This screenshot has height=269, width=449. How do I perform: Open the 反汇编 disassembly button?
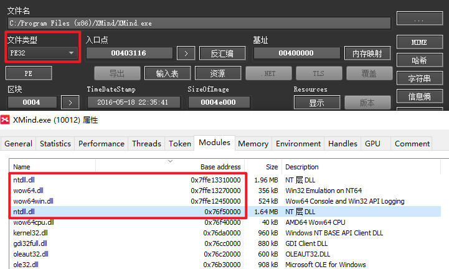(x=222, y=54)
